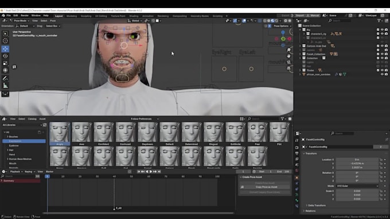Toggle exclude checkbox for Faceit_Collection
Screen dimensions: 390x219
(378, 54)
